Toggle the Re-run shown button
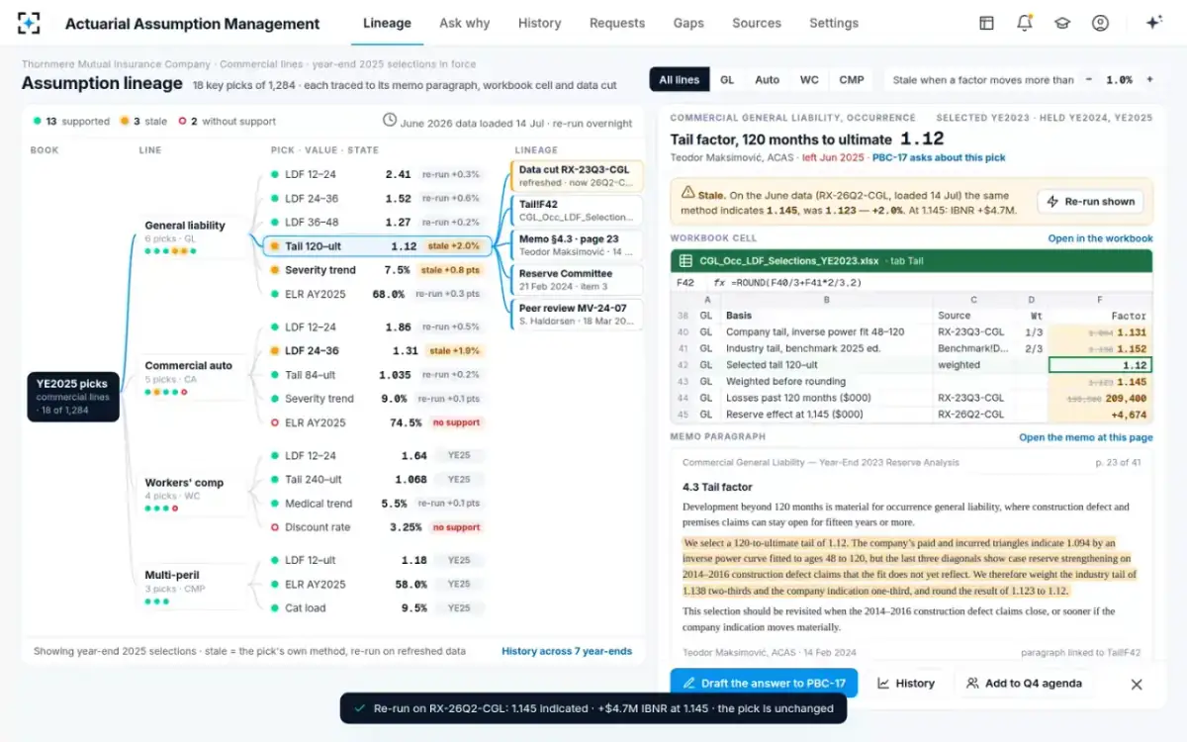This screenshot has height=742, width=1187. (1090, 202)
